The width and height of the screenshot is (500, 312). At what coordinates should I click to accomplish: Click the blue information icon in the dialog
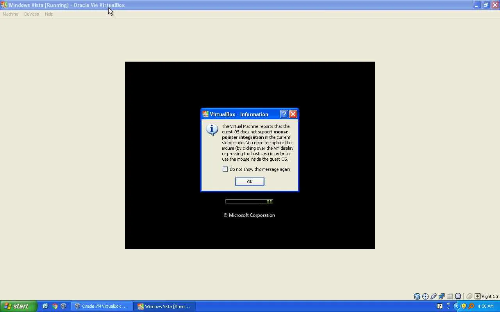[x=212, y=130]
